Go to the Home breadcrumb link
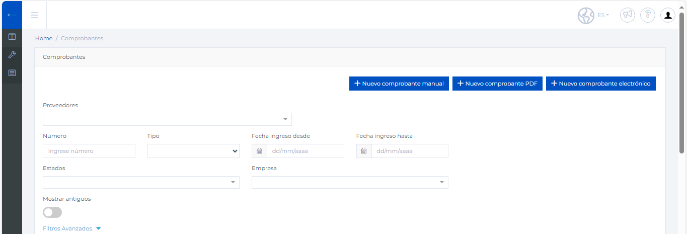 click(44, 38)
